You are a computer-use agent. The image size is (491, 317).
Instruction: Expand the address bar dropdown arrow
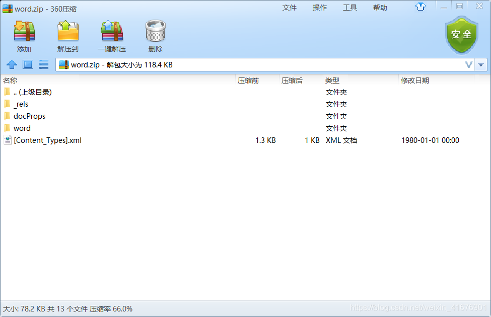[x=481, y=65]
